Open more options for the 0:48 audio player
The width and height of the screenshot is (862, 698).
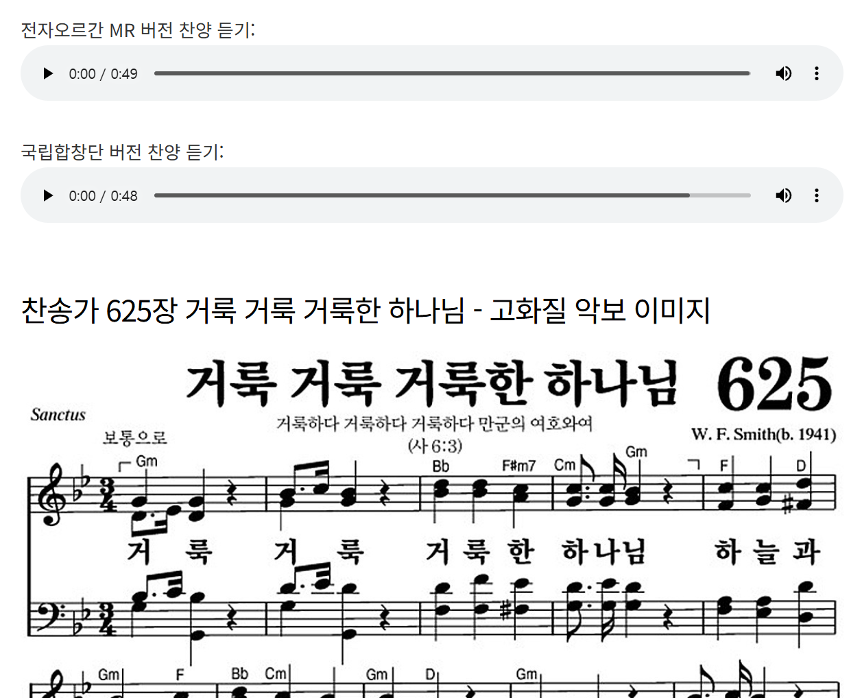(816, 195)
